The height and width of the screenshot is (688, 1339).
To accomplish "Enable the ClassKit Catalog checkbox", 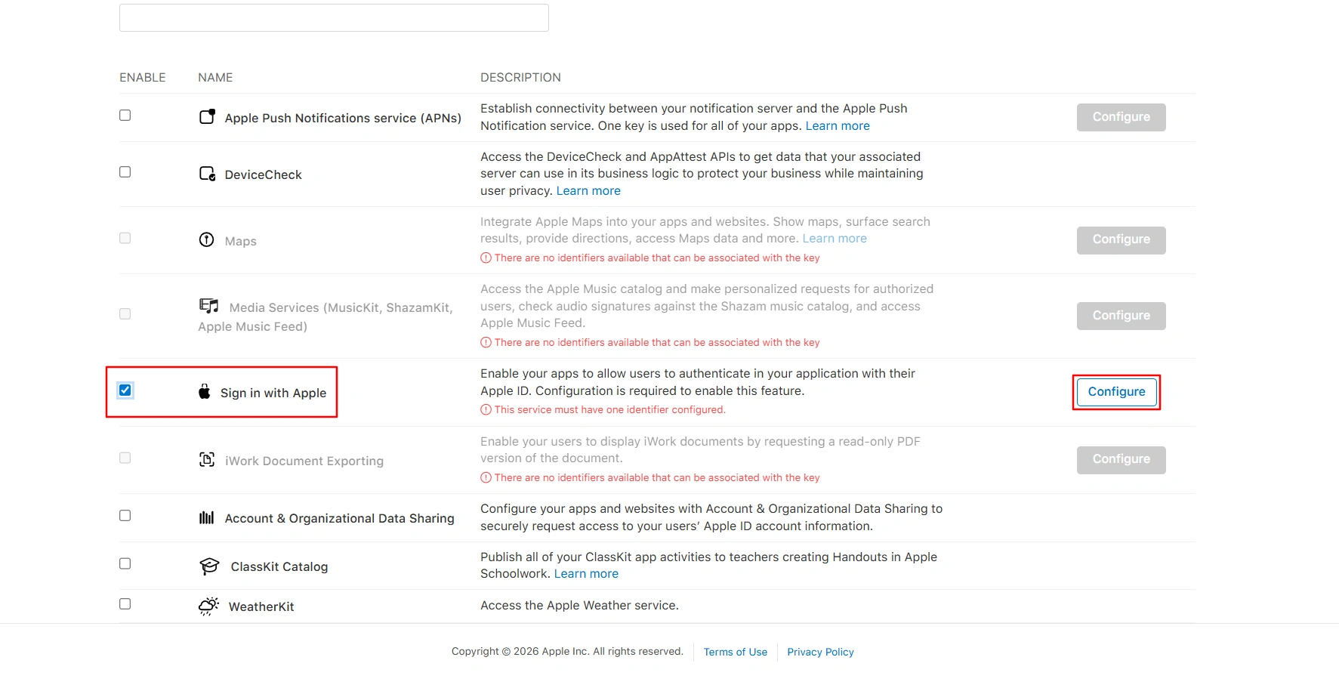I will point(125,564).
